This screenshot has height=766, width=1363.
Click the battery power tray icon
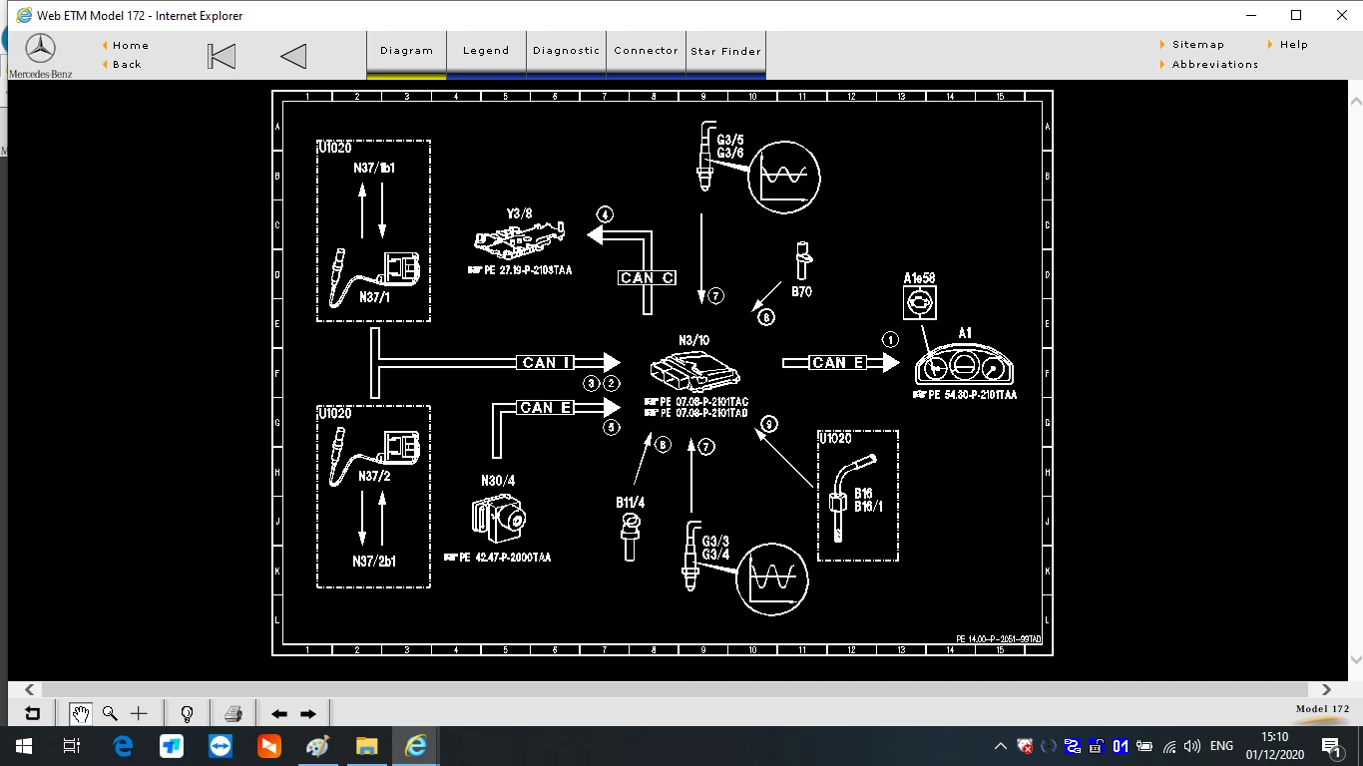[x=1145, y=746]
